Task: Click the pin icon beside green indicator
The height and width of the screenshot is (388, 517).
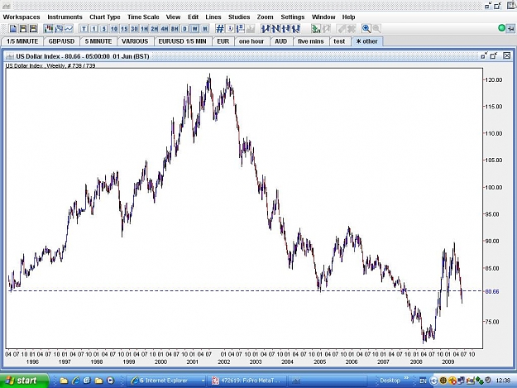Action: [510, 29]
